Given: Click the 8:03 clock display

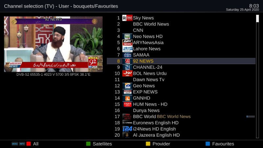Looking at the screenshot, I should point(254,6).
